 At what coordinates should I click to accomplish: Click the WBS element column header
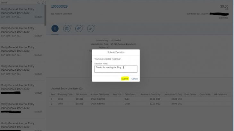(220, 95)
